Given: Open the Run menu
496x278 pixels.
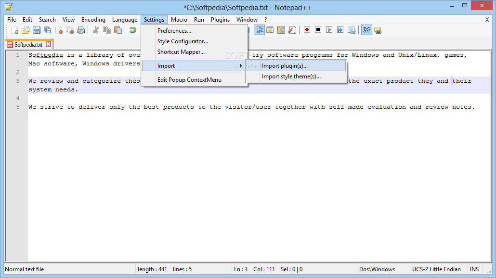Looking at the screenshot, I should (199, 20).
